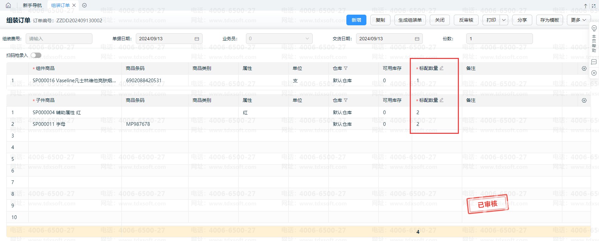Viewport: 599px width, 241px height.
Task: Filter 仓库 column in 组件商品 table
Action: (x=346, y=68)
